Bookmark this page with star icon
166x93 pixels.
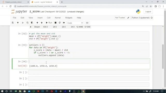click(151, 6)
